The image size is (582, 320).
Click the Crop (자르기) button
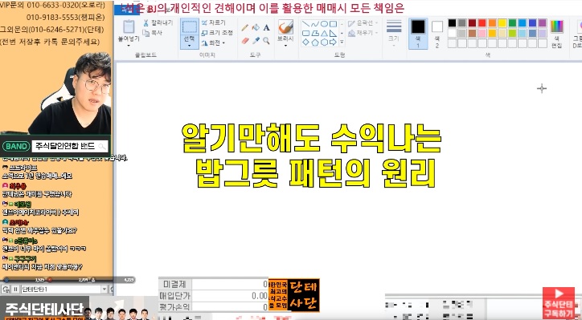(214, 23)
